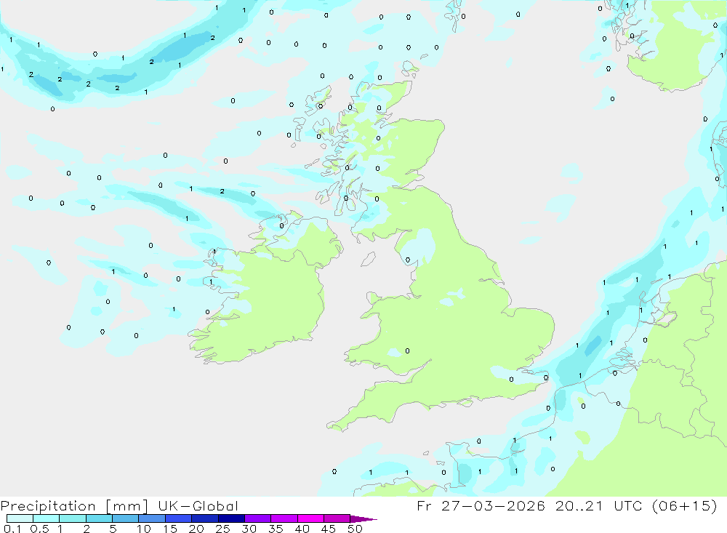The width and height of the screenshot is (727, 533).
Task: Select the 45–50 mm legend swatch
Action: pos(337,518)
